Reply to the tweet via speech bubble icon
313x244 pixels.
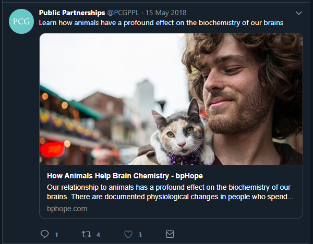pyautogui.click(x=45, y=234)
